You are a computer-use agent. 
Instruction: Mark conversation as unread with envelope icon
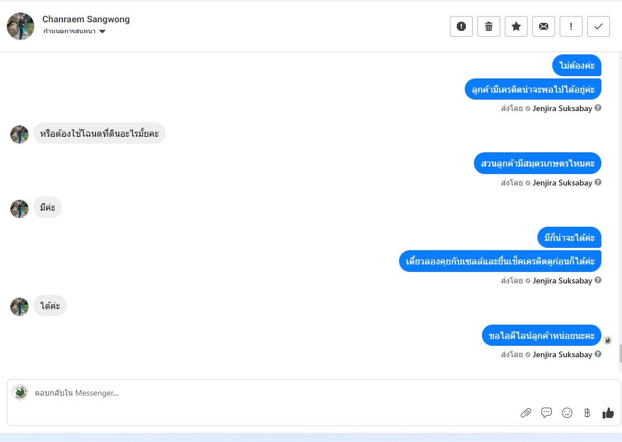click(544, 26)
